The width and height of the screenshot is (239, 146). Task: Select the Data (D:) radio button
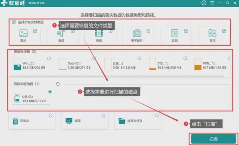point(94,58)
